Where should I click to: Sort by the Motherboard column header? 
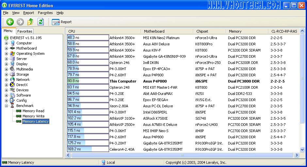tap(167, 31)
